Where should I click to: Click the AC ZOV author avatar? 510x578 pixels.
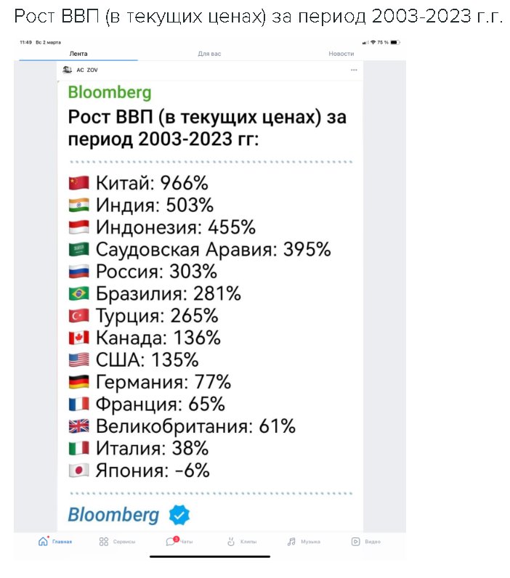pos(68,70)
